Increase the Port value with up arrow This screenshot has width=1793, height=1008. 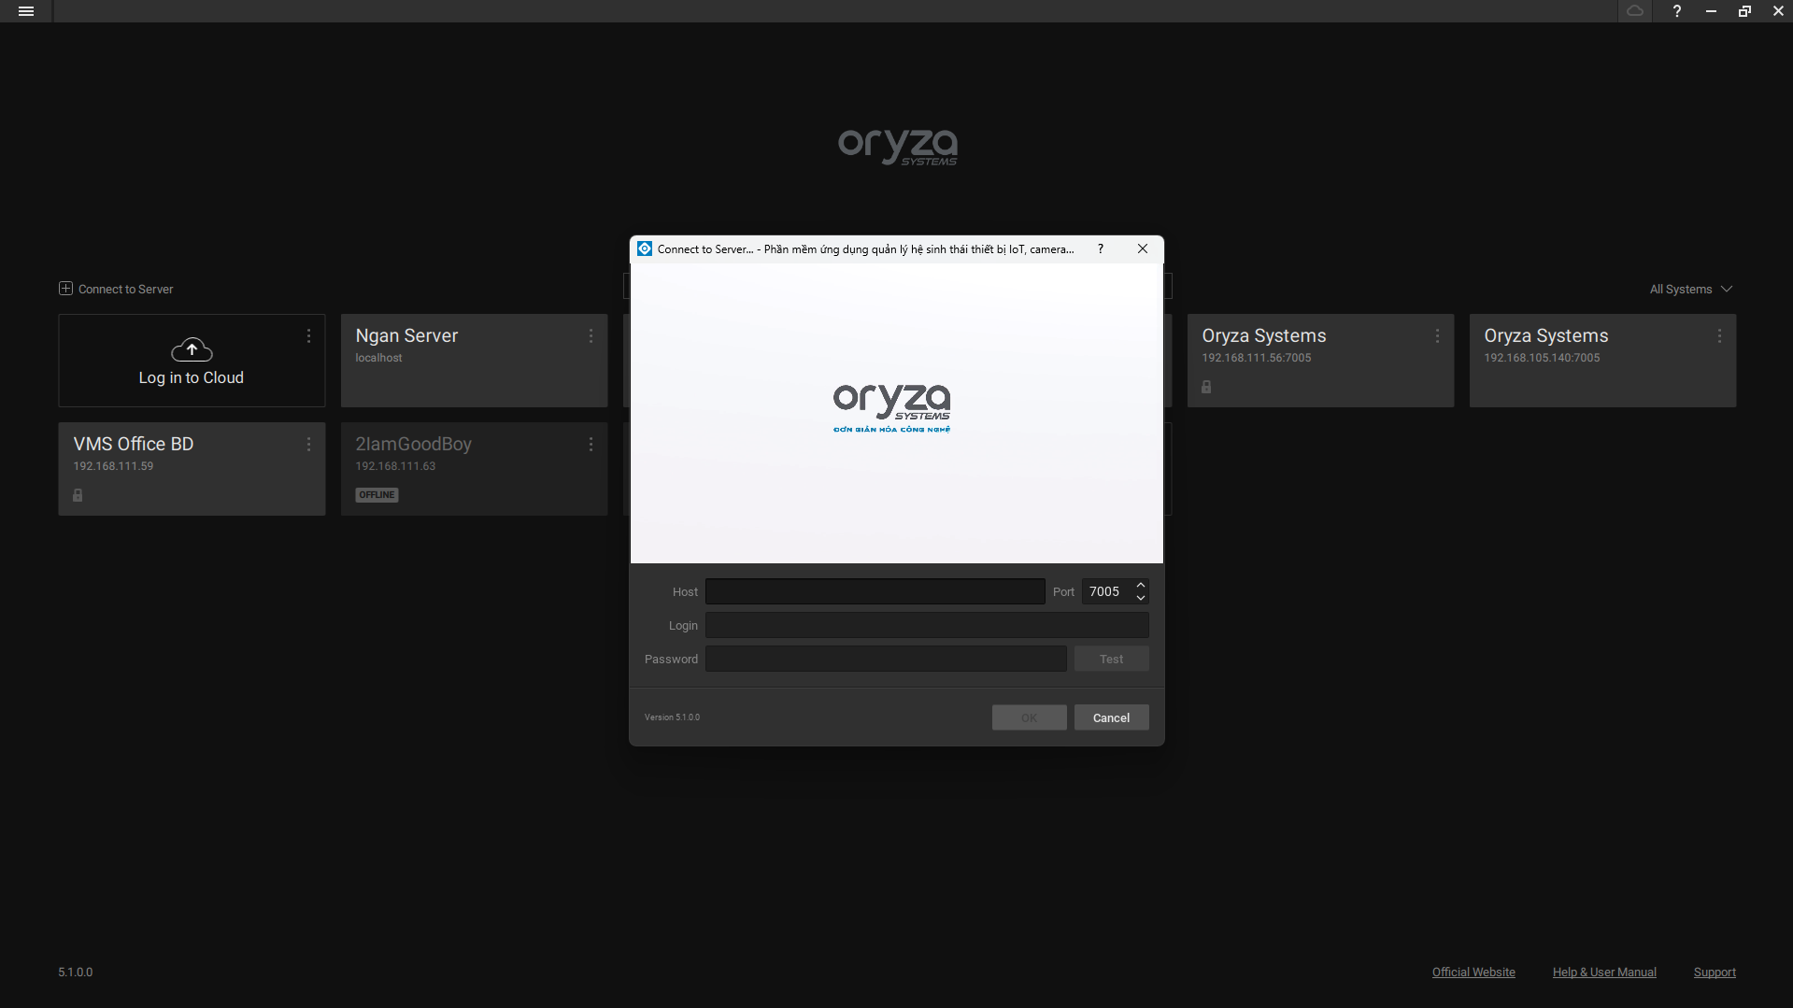pos(1141,586)
